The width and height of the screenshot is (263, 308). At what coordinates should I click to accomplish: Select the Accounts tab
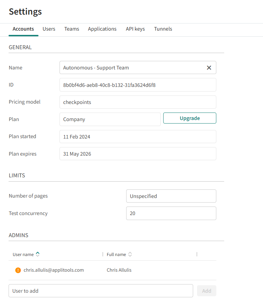(23, 29)
